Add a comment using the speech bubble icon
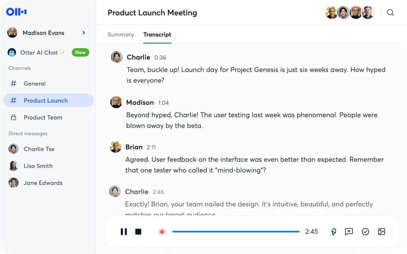Screen dimensions: 407x254 tap(349, 231)
